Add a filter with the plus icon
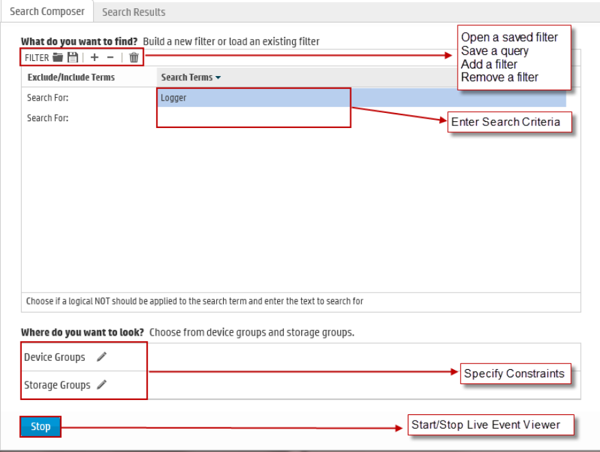 (x=94, y=58)
